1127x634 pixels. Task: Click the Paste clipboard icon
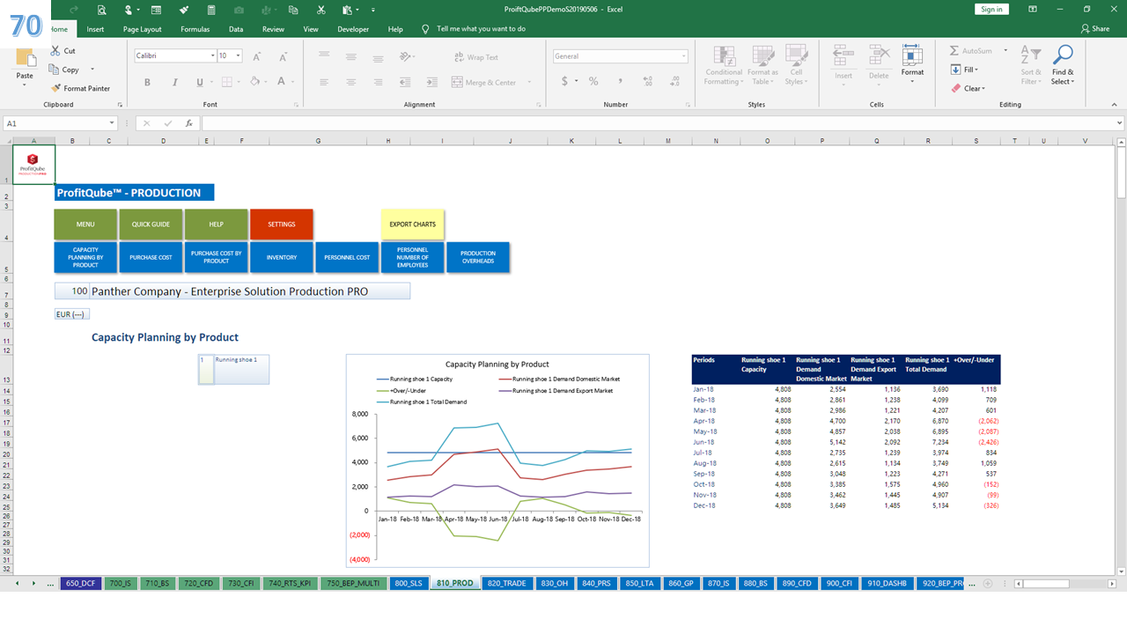[x=25, y=59]
